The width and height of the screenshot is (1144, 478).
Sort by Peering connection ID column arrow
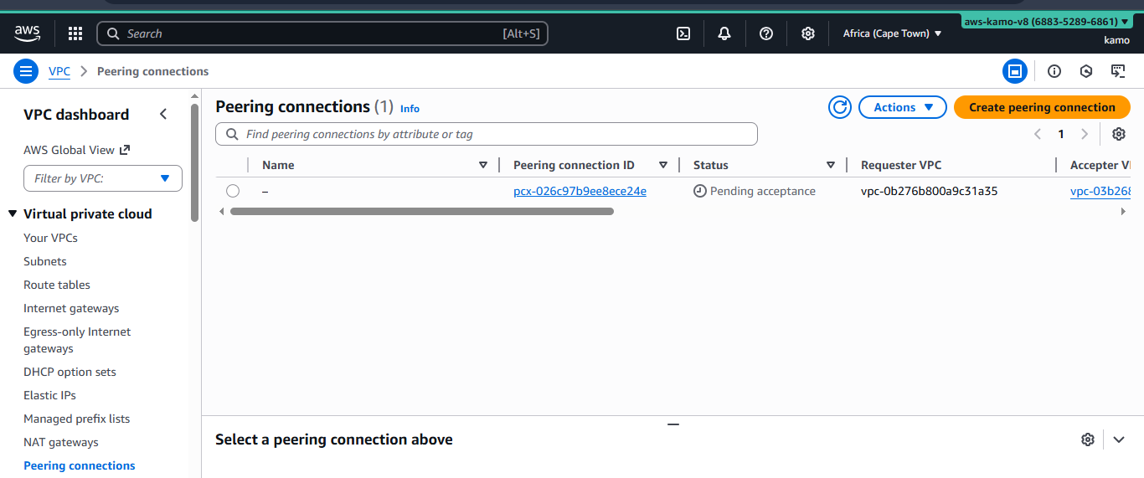click(663, 165)
